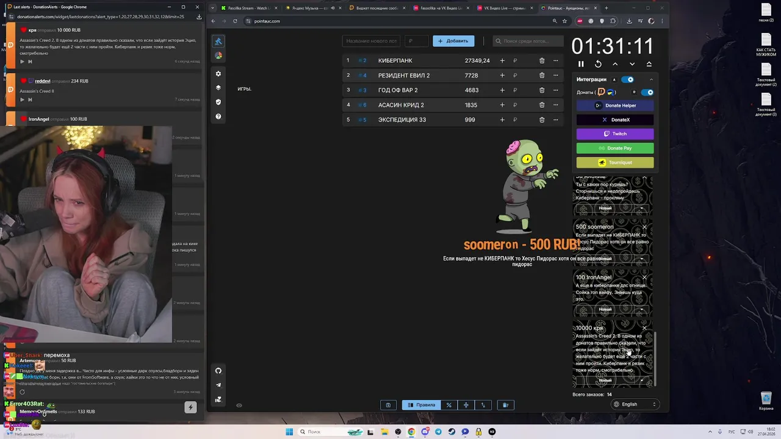The height and width of the screenshot is (439, 781).
Task: Open the help question mark icon
Action: [218, 116]
